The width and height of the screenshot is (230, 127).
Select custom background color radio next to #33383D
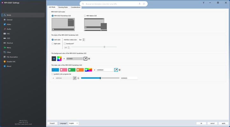point(64,59)
